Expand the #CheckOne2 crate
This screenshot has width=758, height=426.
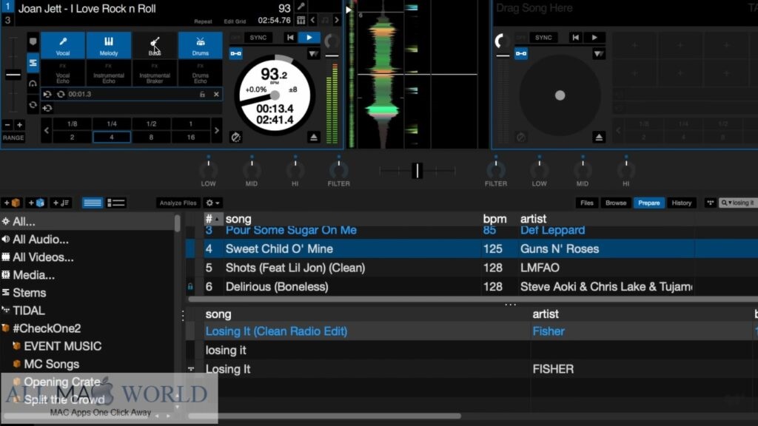point(6,328)
